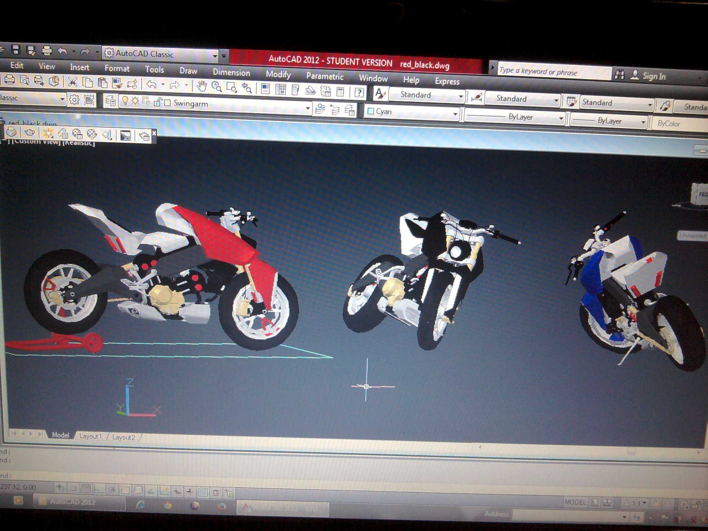This screenshot has height=531, width=708.
Task: Open the DesignCenter icon
Action: (280, 89)
